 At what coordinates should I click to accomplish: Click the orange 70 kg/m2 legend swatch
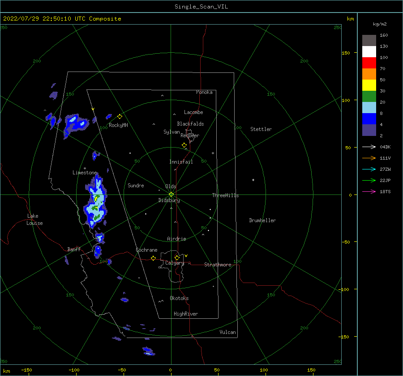point(369,74)
